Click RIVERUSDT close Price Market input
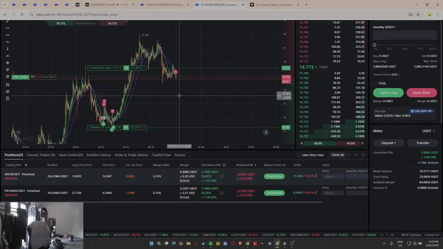The image size is (443, 249). [x=333, y=176]
